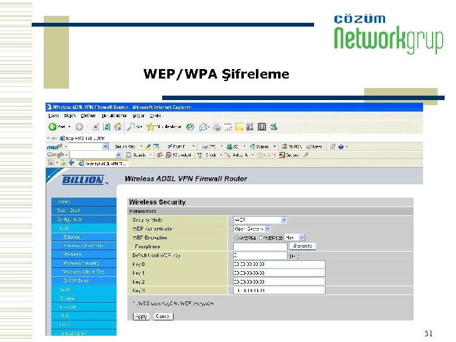Click the MSN toolbar highlighter icon
Screen dimensions: 456x342
148,146
